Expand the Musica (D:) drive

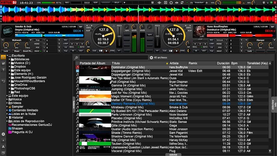[x=10, y=63]
